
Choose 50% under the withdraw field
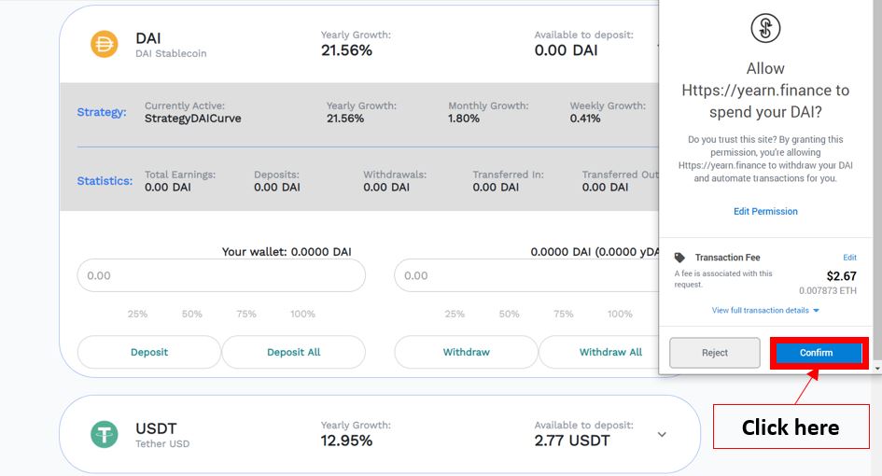(x=510, y=315)
